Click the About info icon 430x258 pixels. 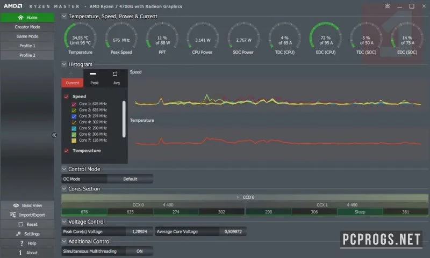point(20,253)
